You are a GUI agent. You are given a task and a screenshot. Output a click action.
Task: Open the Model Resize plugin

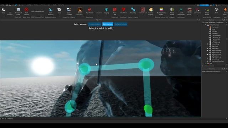(x=189, y=11)
